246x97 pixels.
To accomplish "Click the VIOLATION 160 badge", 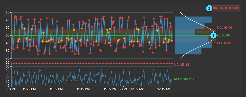I will tap(226, 8).
